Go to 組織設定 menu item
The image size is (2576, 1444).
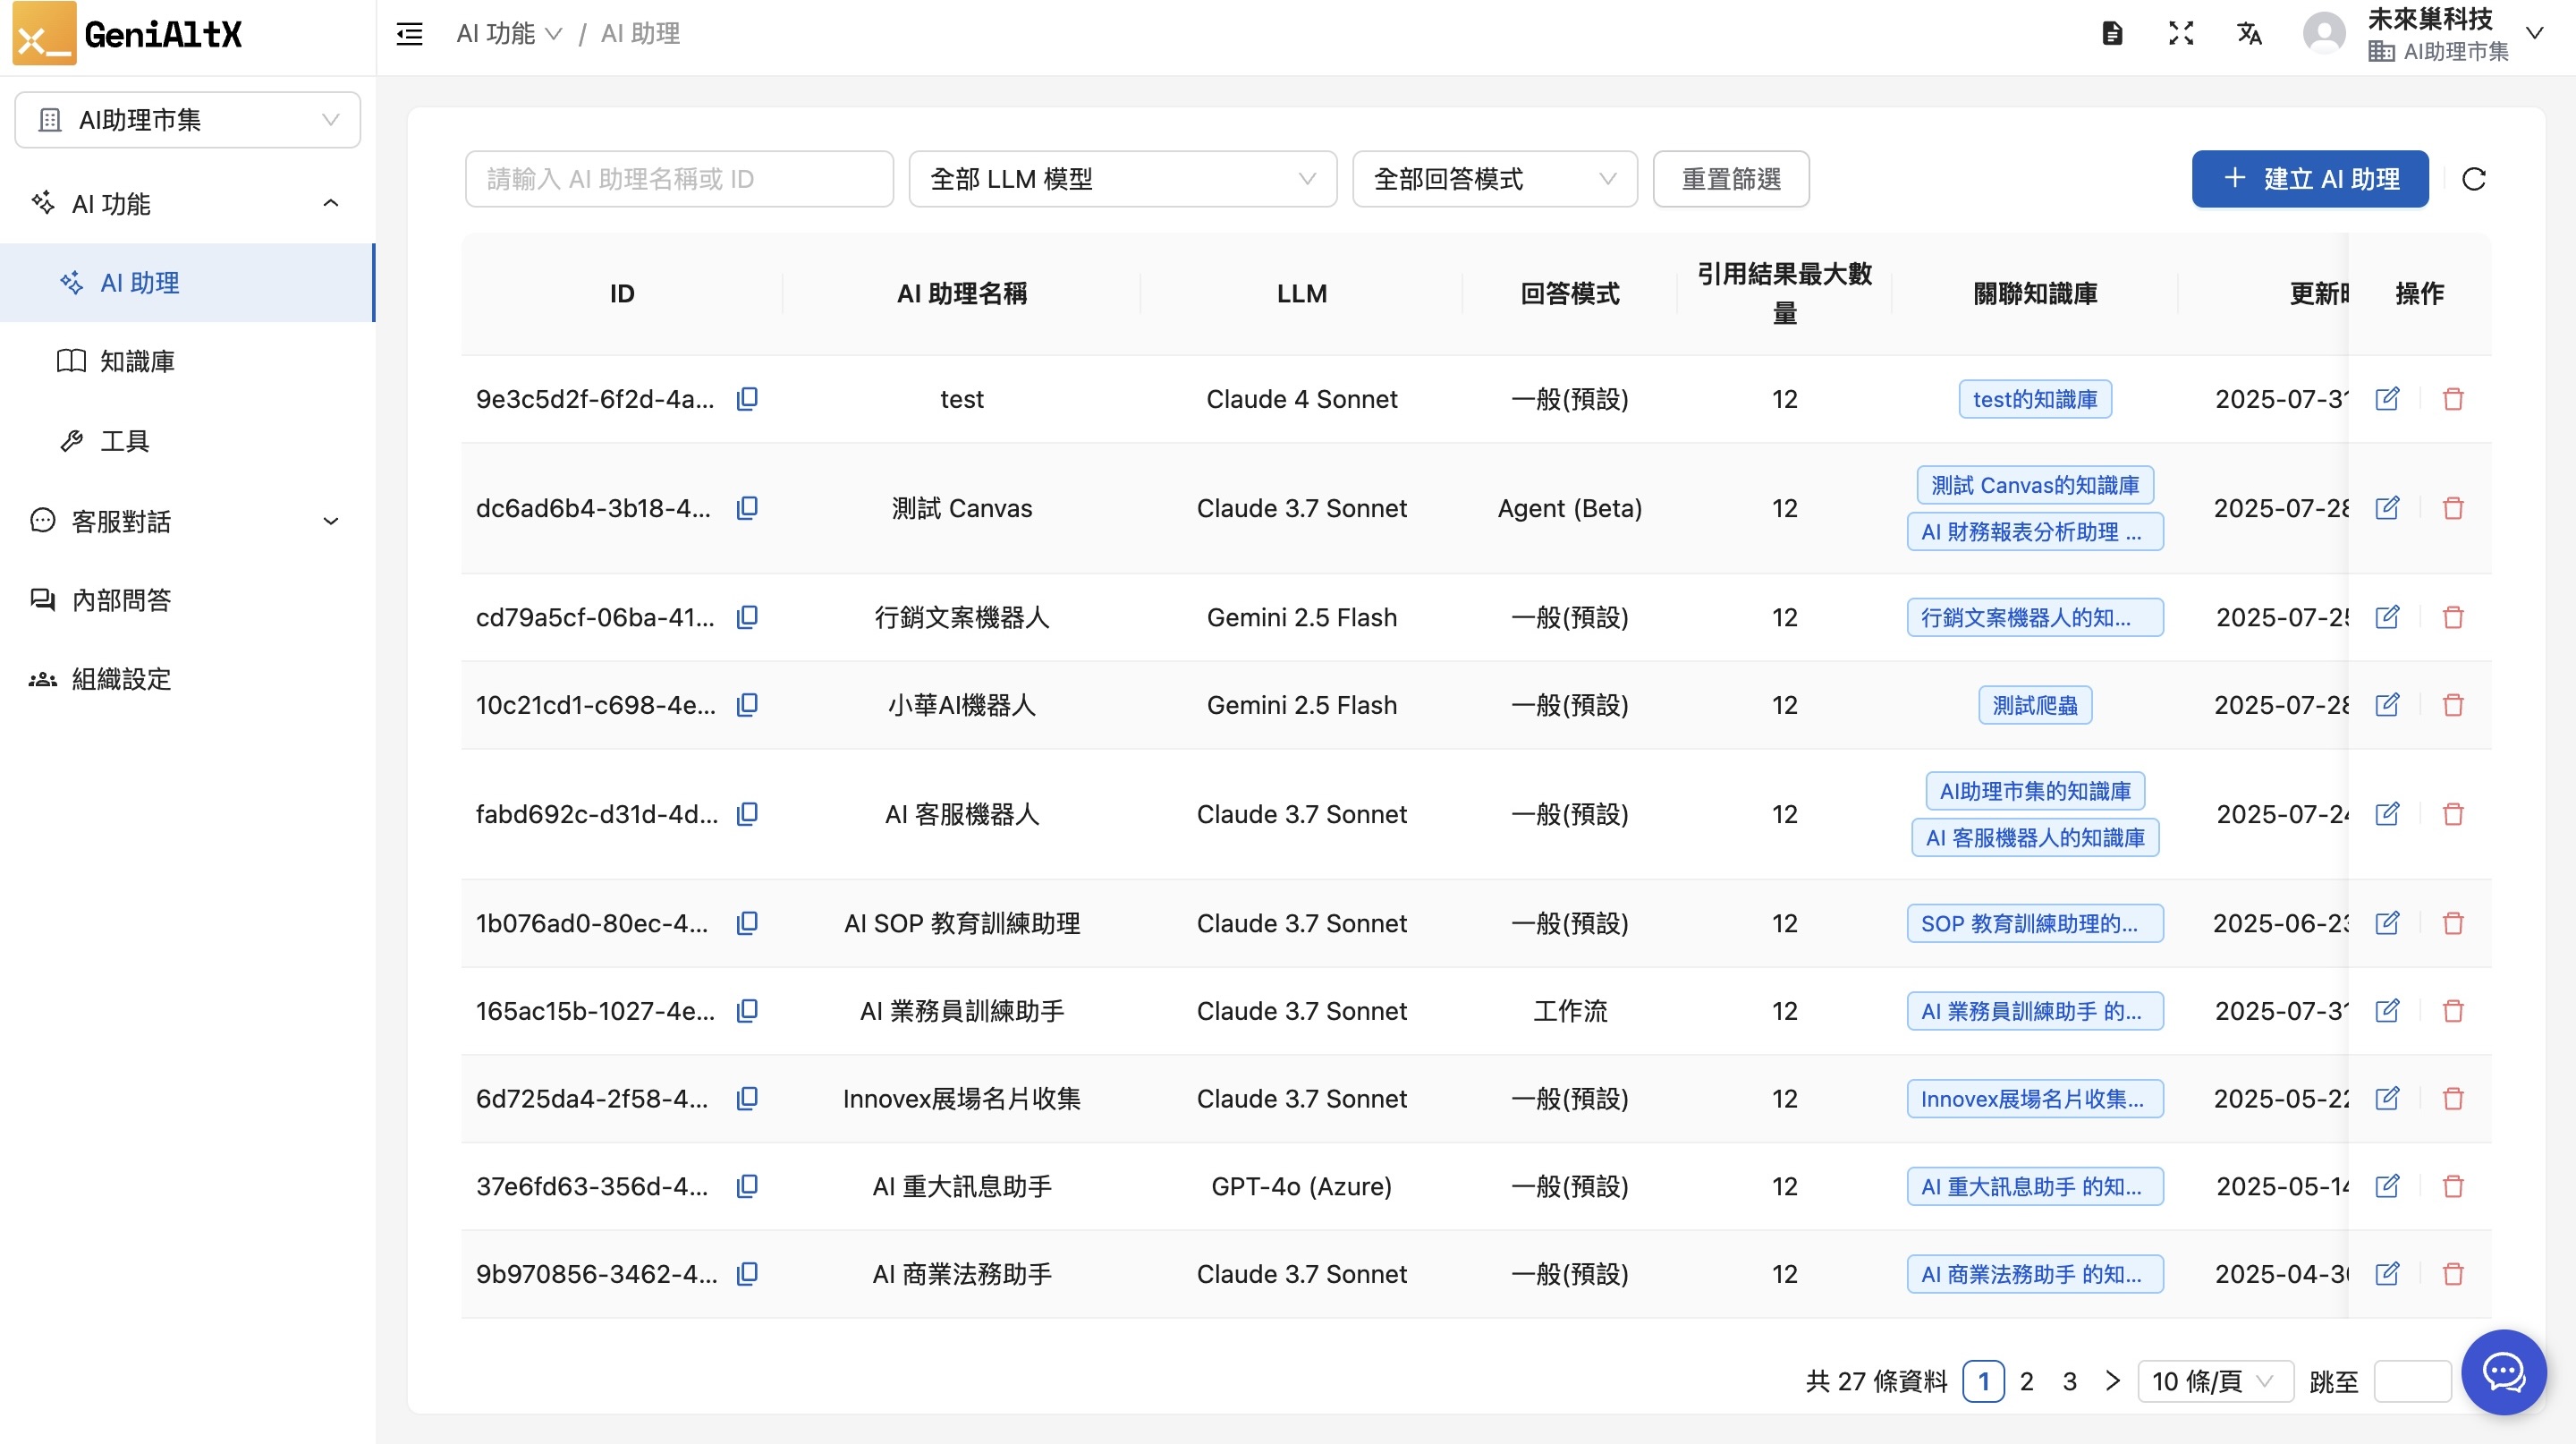coord(121,679)
